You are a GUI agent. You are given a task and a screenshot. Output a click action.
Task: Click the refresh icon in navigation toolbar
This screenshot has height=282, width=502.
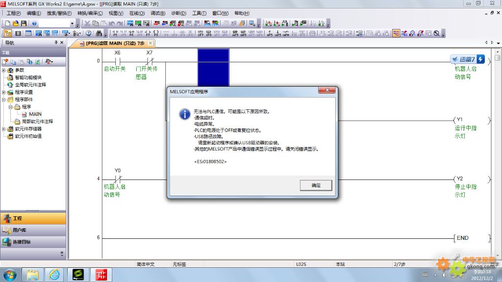coord(37,62)
